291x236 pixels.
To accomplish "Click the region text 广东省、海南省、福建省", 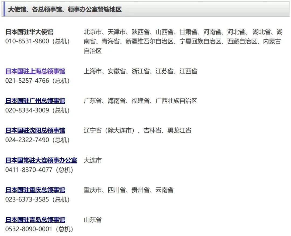I will pos(116,101).
